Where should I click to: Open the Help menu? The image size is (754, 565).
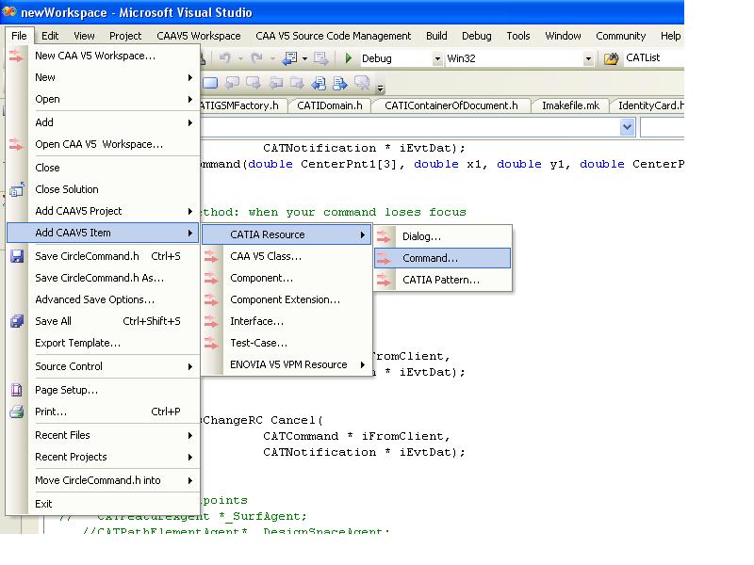click(670, 36)
